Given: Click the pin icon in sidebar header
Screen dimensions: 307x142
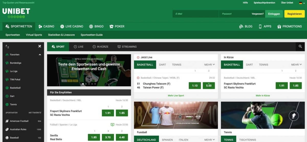Looking at the screenshot, I should (40, 46).
